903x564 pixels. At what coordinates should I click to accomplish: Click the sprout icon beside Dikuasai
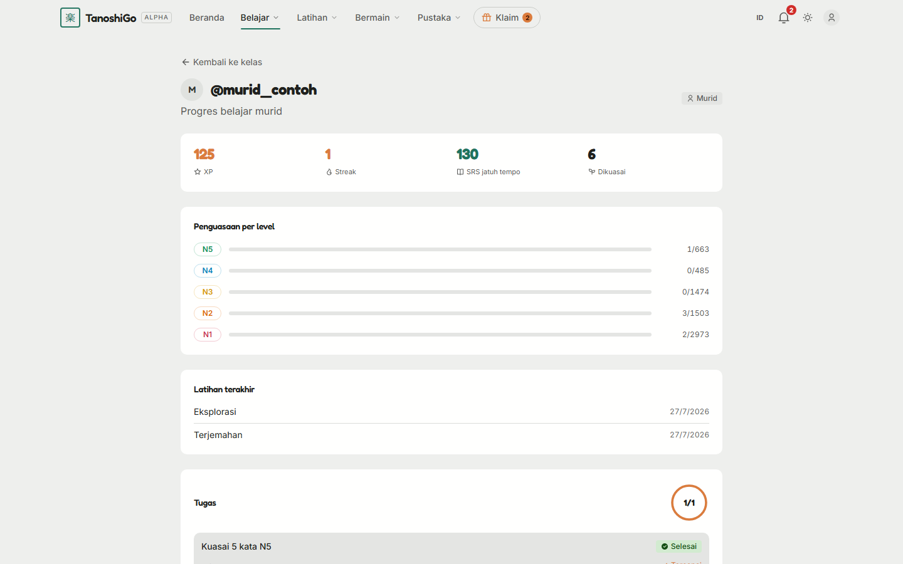coord(591,172)
